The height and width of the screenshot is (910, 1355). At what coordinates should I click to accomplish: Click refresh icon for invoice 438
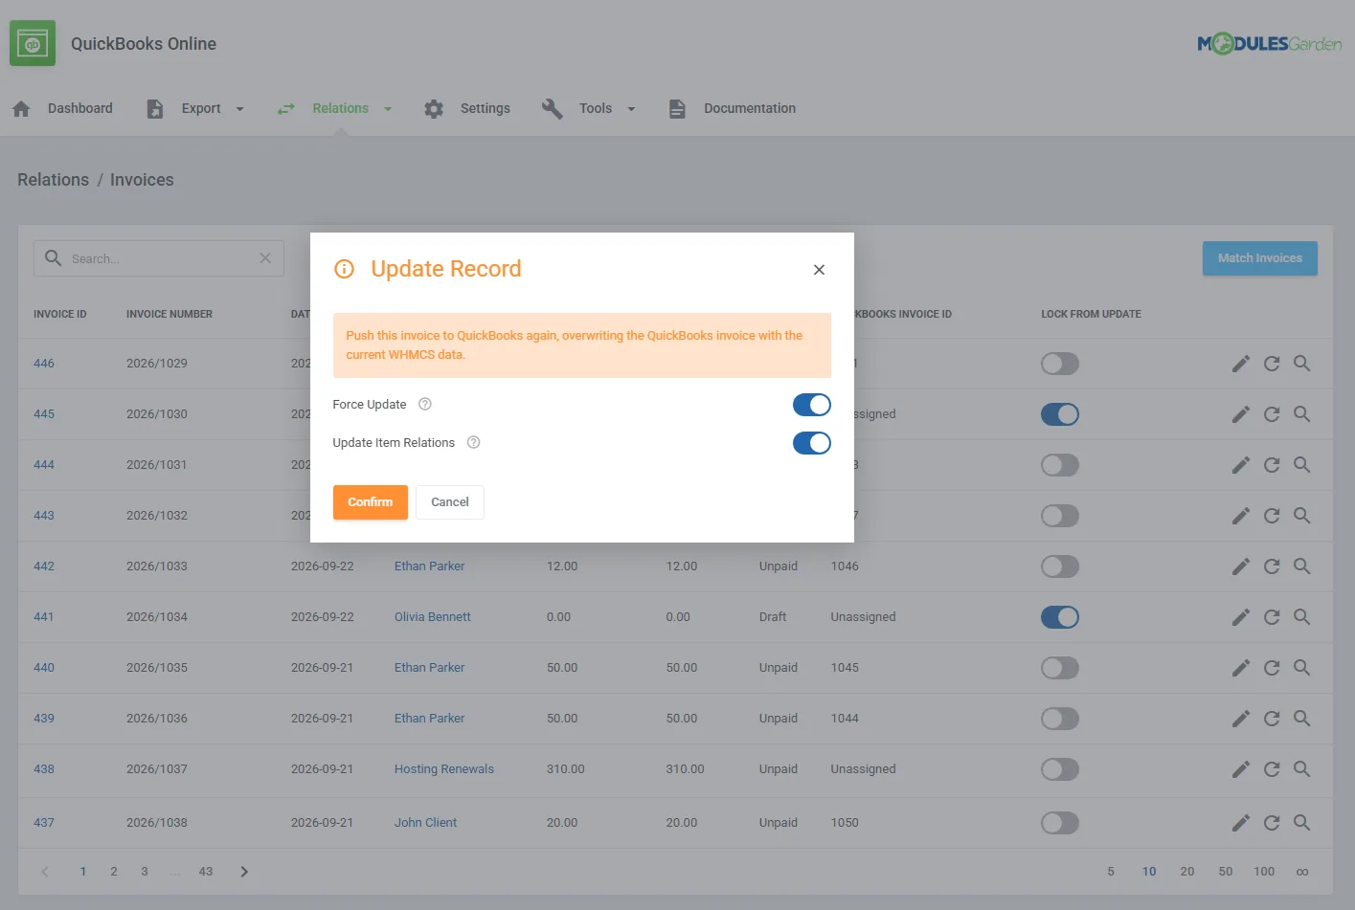pos(1272,769)
